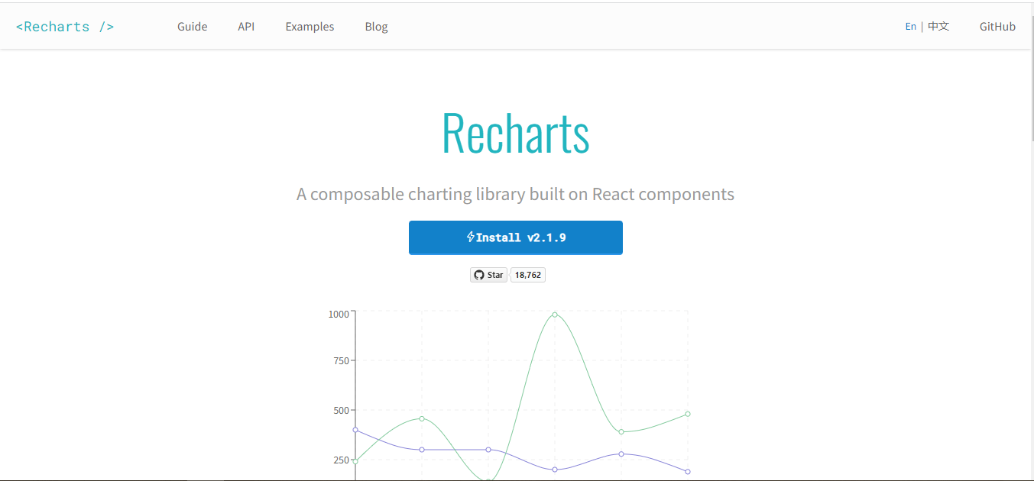Open the API documentation tab
Image resolution: width=1034 pixels, height=481 pixels.
point(246,26)
